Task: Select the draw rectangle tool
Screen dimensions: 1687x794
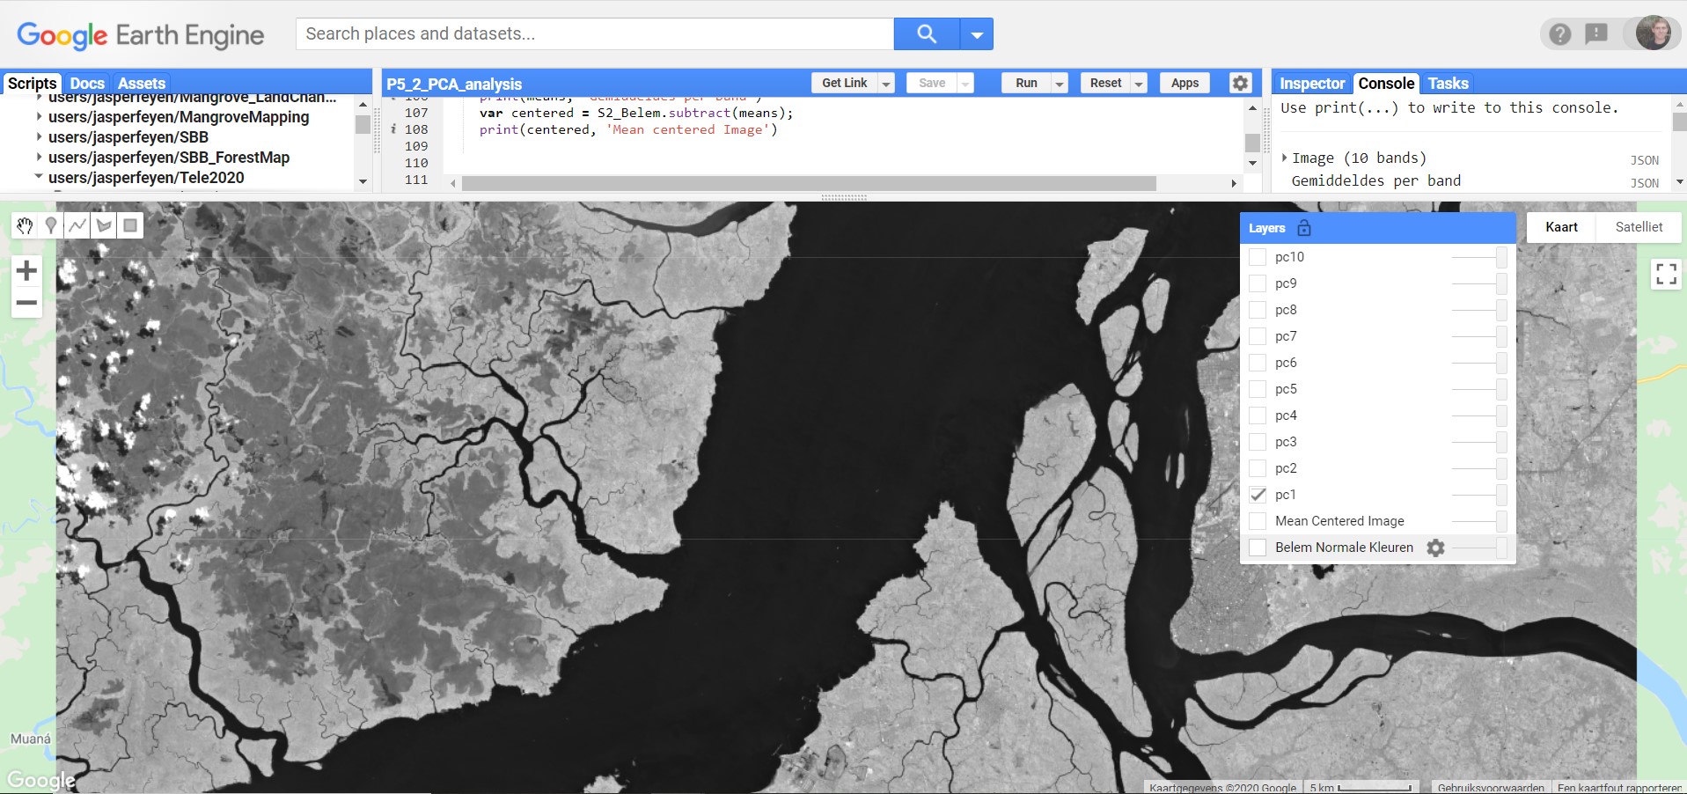Action: pyautogui.click(x=130, y=225)
